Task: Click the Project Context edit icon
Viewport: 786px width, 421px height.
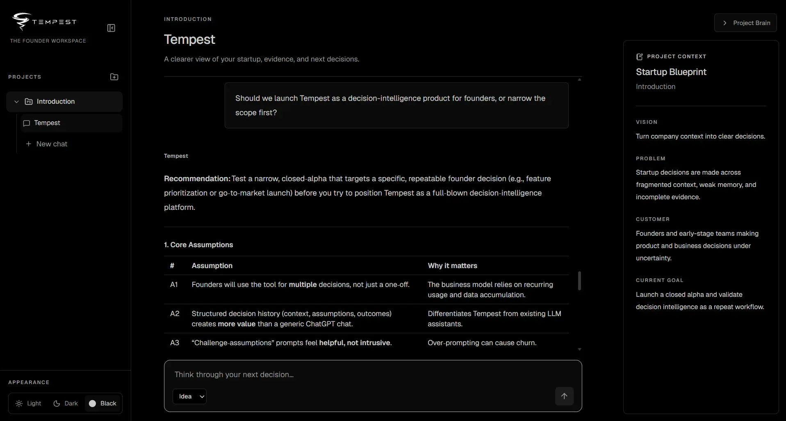Action: coord(639,57)
